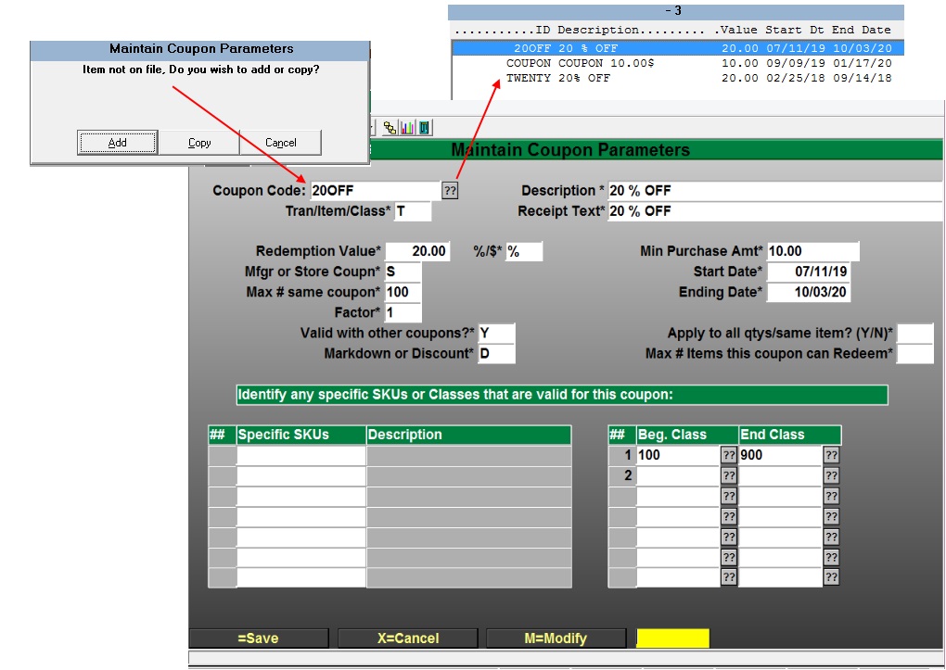Click the Copy button in the dialog
This screenshot has width=946, height=670.
(199, 143)
